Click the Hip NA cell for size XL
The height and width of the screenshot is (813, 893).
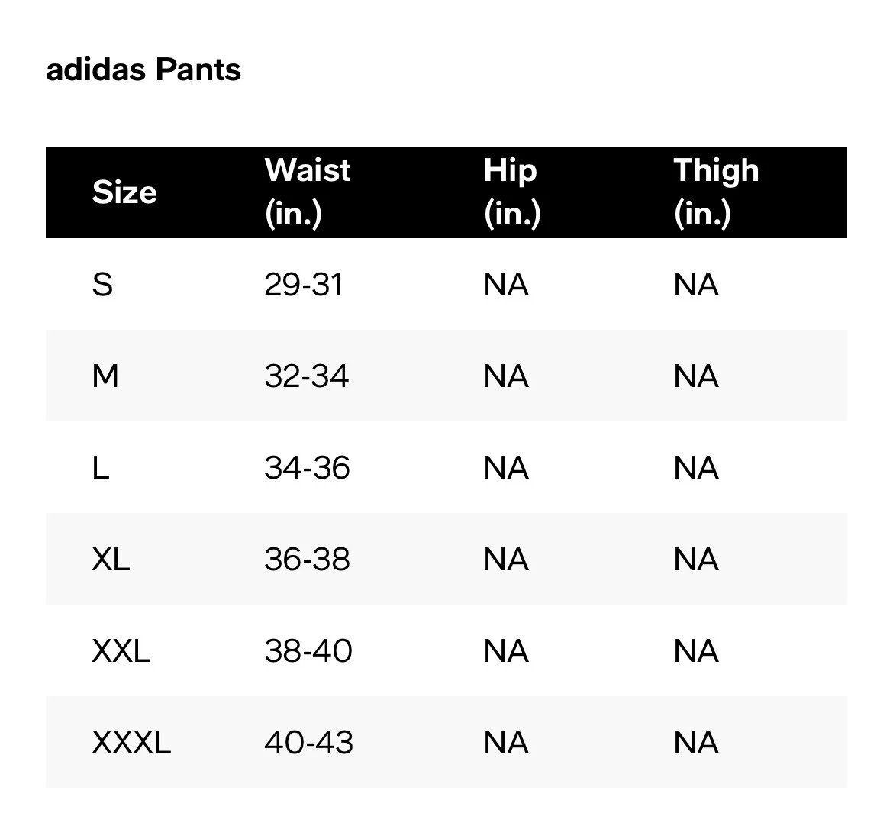pyautogui.click(x=506, y=559)
